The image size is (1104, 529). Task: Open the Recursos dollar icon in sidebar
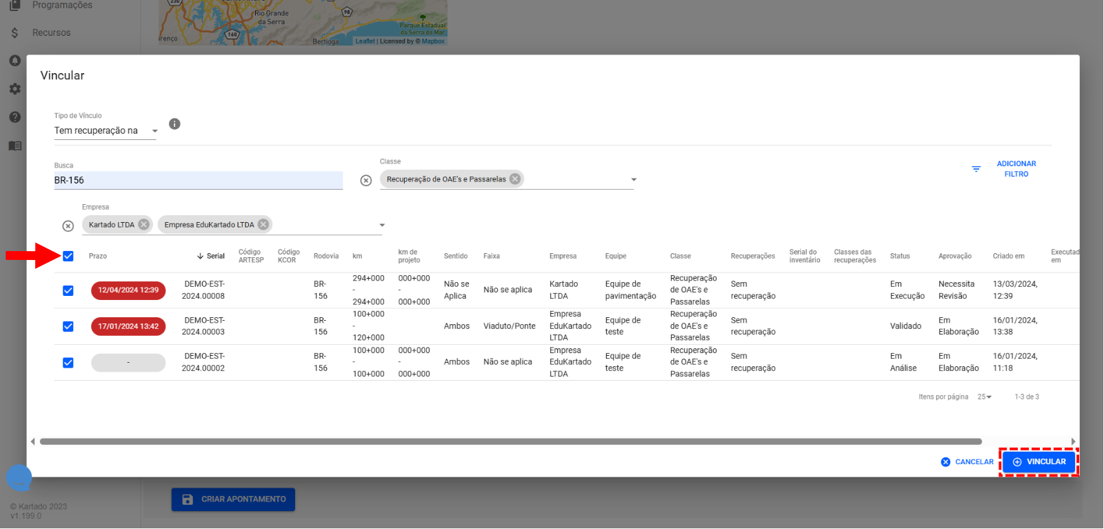click(14, 33)
